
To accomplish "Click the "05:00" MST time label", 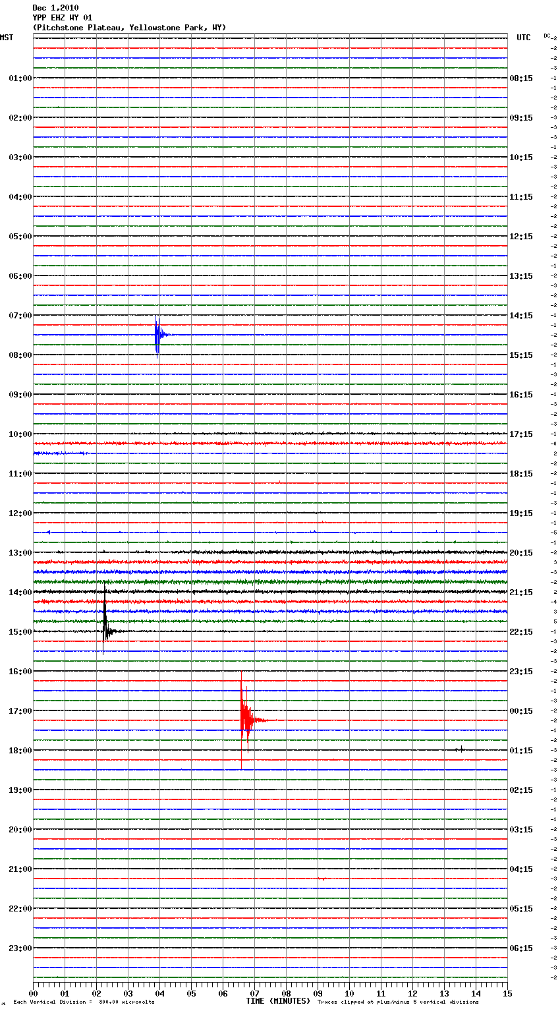I will (20, 237).
